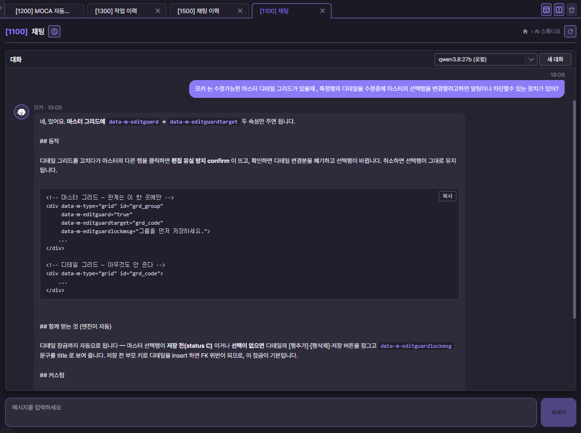This screenshot has width=581, height=433.
Task: Click the '## 동작' heading text
Action: tap(50, 141)
